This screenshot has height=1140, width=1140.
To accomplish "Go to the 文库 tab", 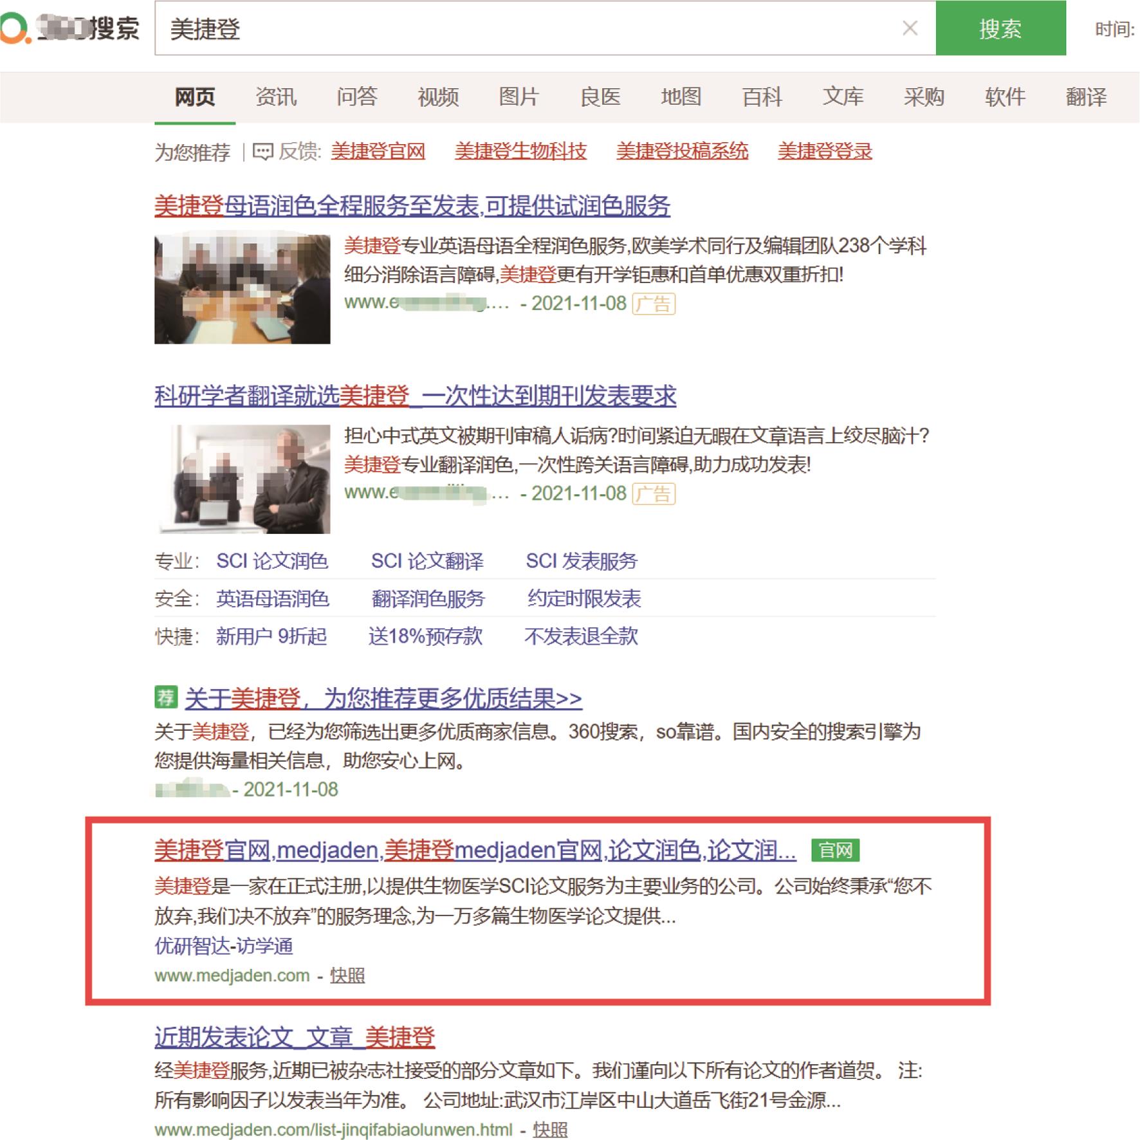I will click(843, 97).
